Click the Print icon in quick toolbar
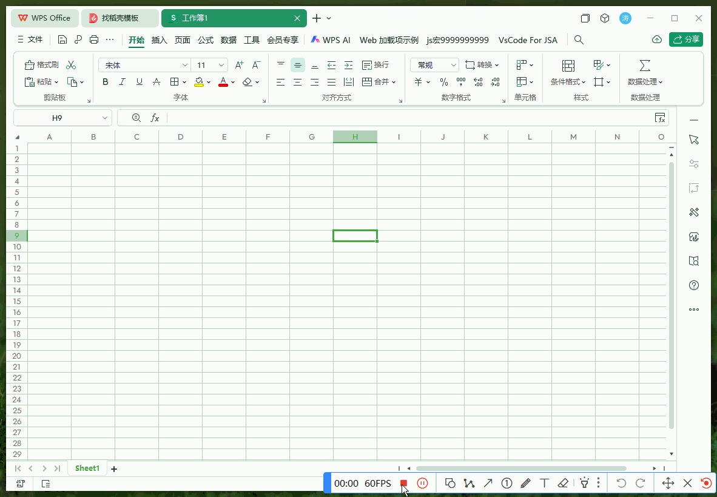Viewport: 717px width, 497px height. pyautogui.click(x=94, y=40)
